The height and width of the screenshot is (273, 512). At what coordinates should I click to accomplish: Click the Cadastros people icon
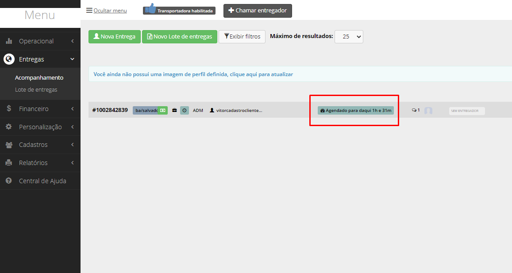(9, 145)
